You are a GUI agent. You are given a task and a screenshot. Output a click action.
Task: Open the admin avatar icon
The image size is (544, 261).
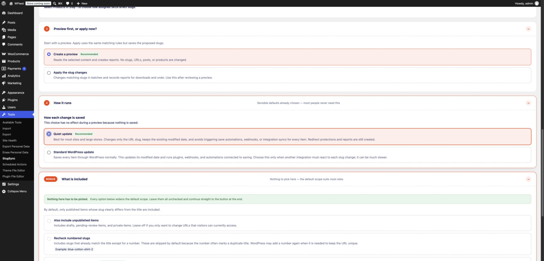(x=537, y=3)
